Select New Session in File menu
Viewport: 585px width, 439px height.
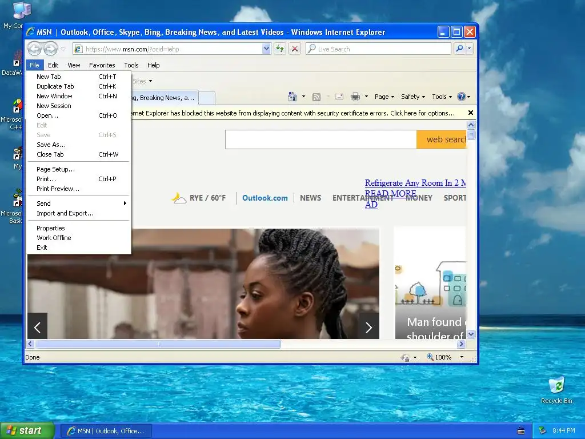(x=78, y=106)
